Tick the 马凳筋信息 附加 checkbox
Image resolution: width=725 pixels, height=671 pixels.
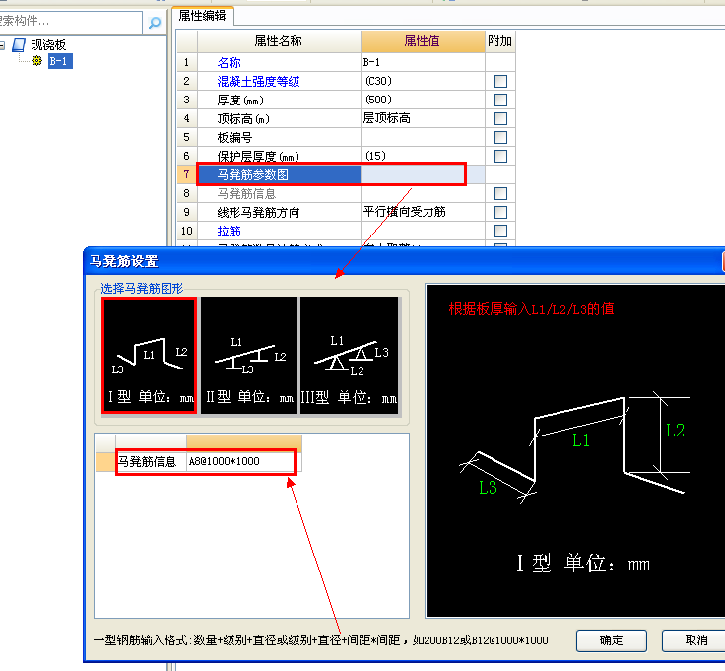[x=500, y=193]
